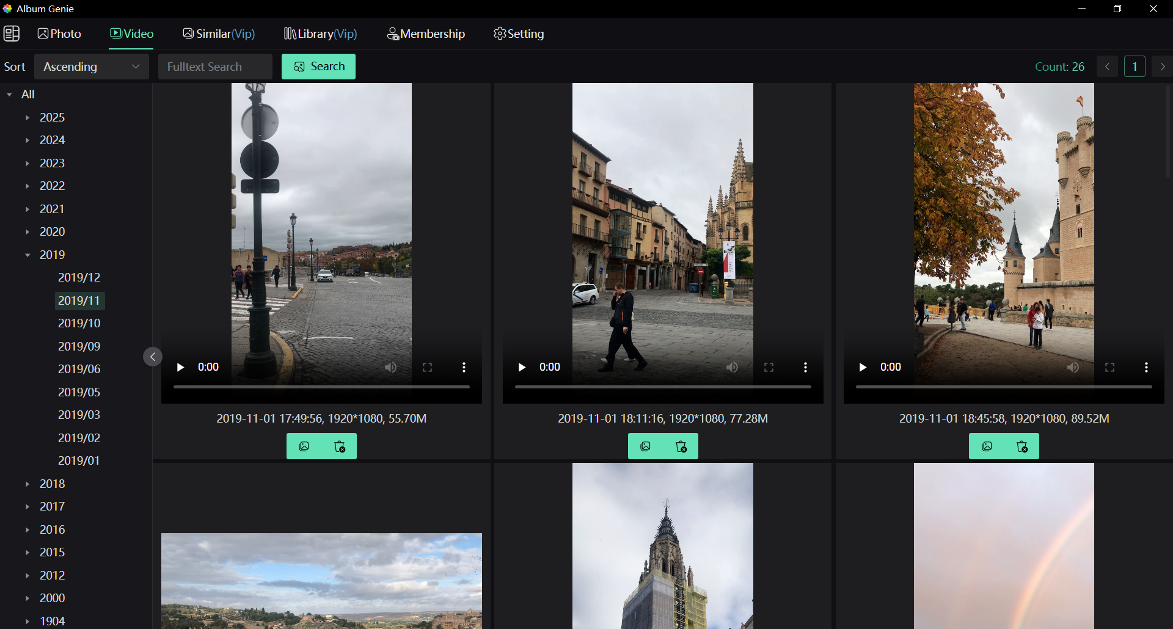Viewport: 1173px width, 629px height.
Task: Expand the 2018 year in sidebar
Action: pyautogui.click(x=27, y=483)
